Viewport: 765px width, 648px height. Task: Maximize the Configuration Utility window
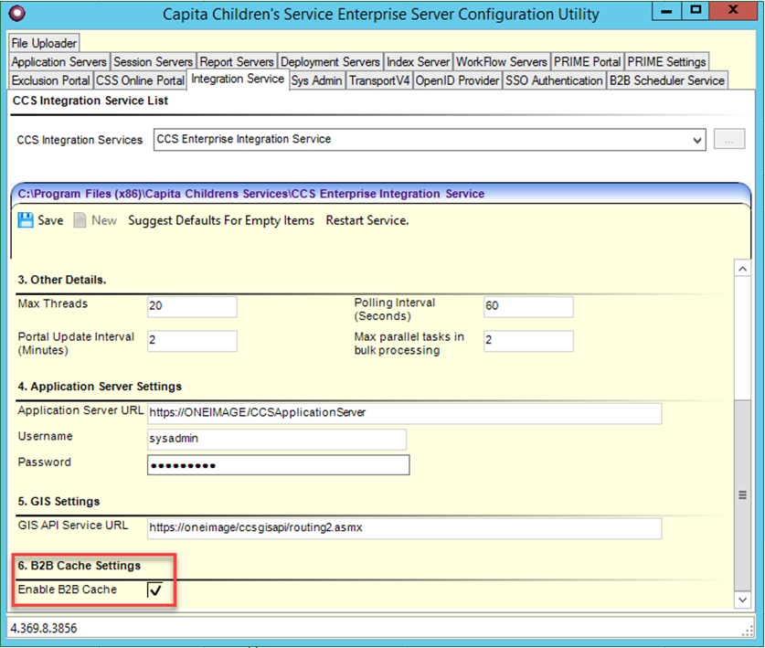pos(696,11)
